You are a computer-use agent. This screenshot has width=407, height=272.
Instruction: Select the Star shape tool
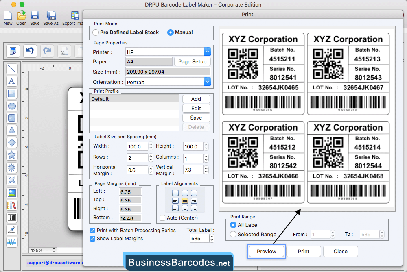pyautogui.click(x=12, y=155)
